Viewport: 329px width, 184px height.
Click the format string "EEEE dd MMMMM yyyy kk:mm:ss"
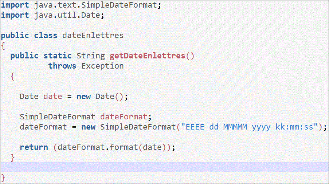[250, 127]
